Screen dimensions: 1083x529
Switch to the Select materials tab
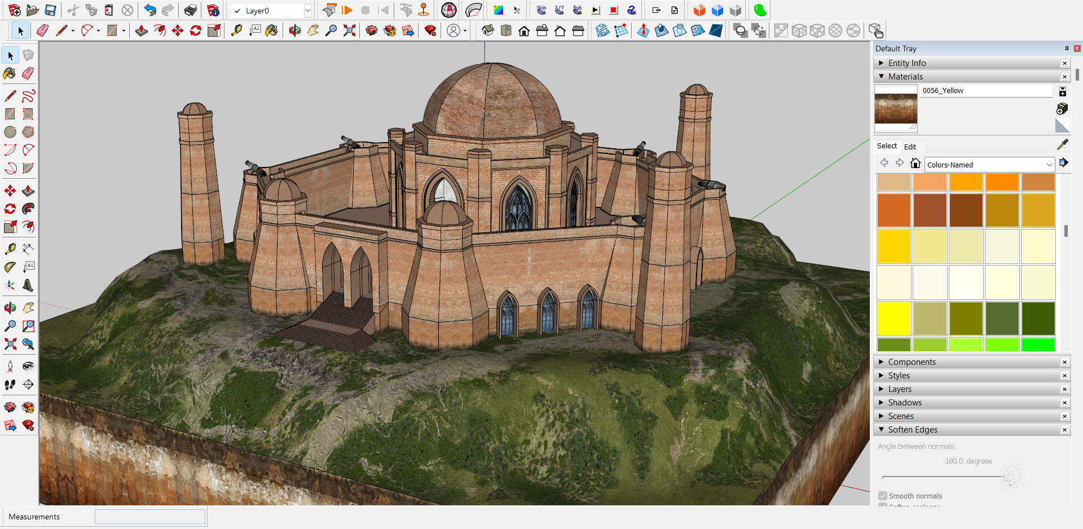(x=887, y=146)
